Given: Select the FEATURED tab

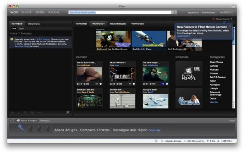Looking at the screenshot, I should point(81,24).
